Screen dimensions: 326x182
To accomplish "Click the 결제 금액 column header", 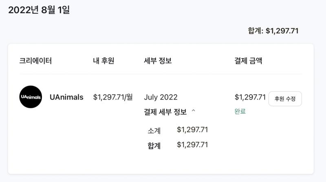I will (248, 61).
